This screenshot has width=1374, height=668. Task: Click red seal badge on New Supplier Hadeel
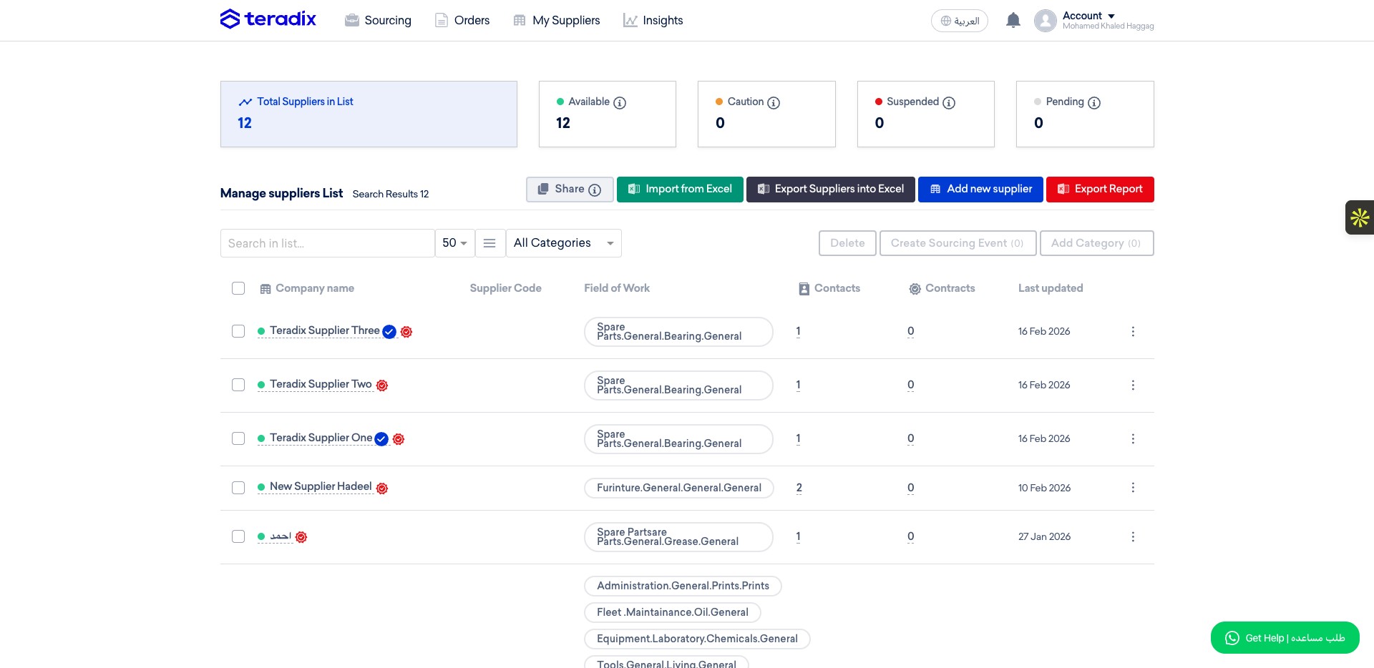382,488
